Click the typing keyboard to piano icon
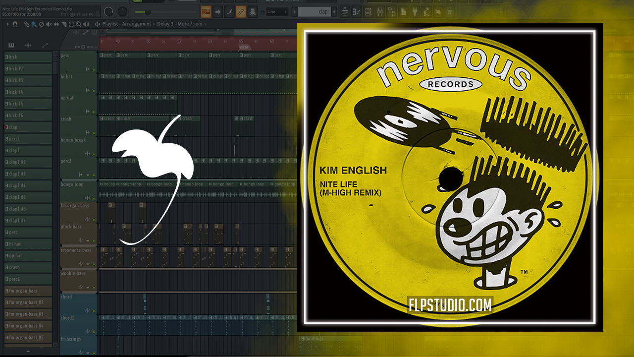The height and width of the screenshot is (357, 634). point(206,11)
